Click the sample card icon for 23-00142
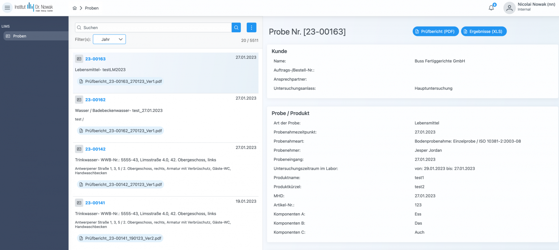Viewport: 559px width, 250px height. tap(79, 149)
